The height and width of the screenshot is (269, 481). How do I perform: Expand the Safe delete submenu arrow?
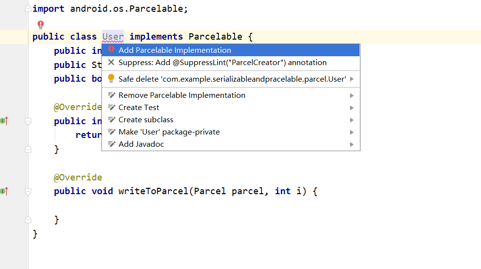coord(352,79)
